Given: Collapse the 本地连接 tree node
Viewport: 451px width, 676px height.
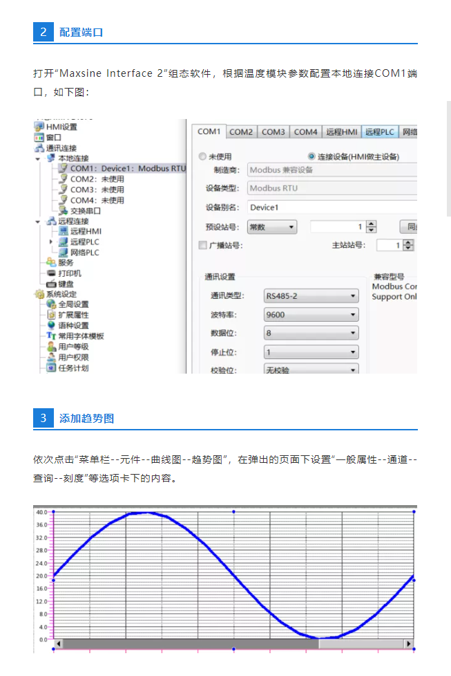Looking at the screenshot, I should point(39,158).
